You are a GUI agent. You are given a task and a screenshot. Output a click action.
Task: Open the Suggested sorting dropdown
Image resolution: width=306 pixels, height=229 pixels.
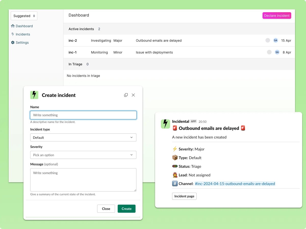pyautogui.click(x=24, y=16)
